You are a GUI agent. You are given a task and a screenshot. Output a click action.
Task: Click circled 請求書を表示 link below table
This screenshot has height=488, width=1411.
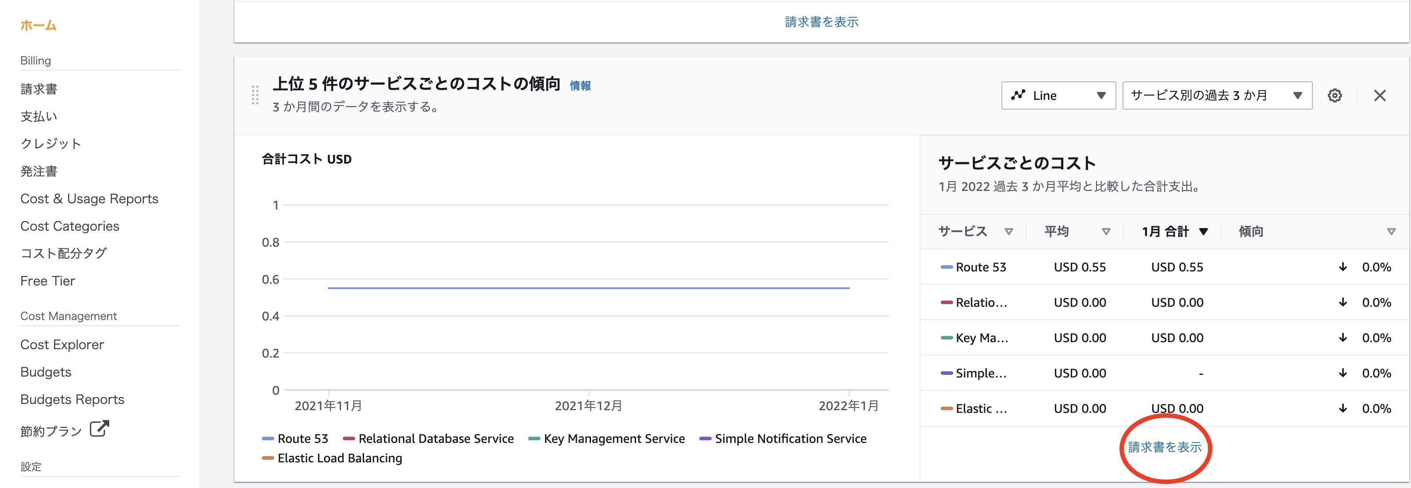(1165, 447)
